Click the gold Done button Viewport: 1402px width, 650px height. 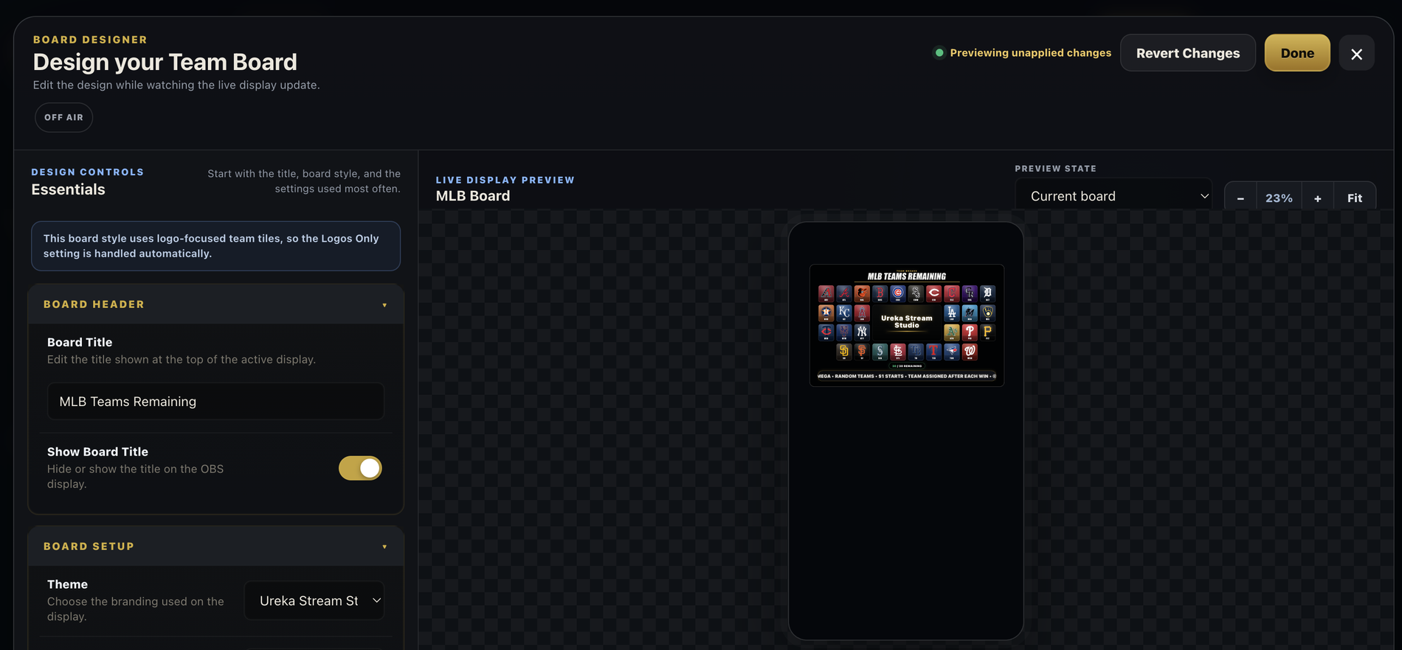(x=1297, y=53)
